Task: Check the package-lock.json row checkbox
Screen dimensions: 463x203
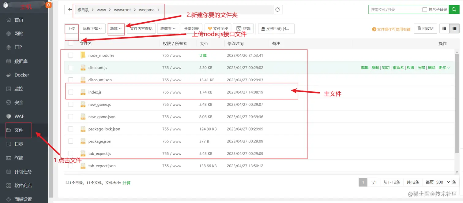Action: click(x=71, y=129)
